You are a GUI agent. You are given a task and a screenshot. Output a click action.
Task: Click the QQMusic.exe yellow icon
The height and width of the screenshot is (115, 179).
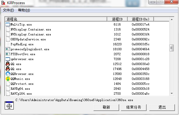tap(8, 79)
